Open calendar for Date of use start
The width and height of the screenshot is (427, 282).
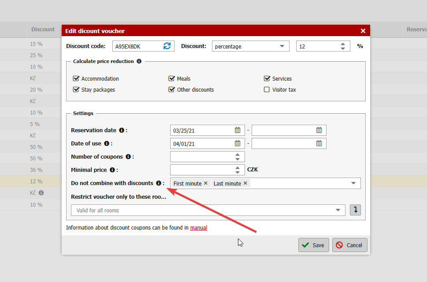click(x=238, y=144)
